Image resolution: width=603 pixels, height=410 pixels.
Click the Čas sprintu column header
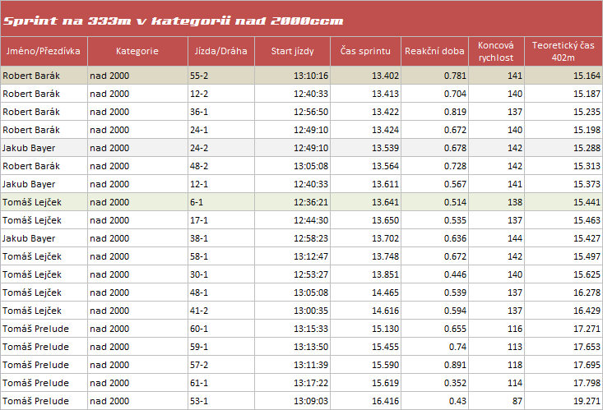pos(367,51)
